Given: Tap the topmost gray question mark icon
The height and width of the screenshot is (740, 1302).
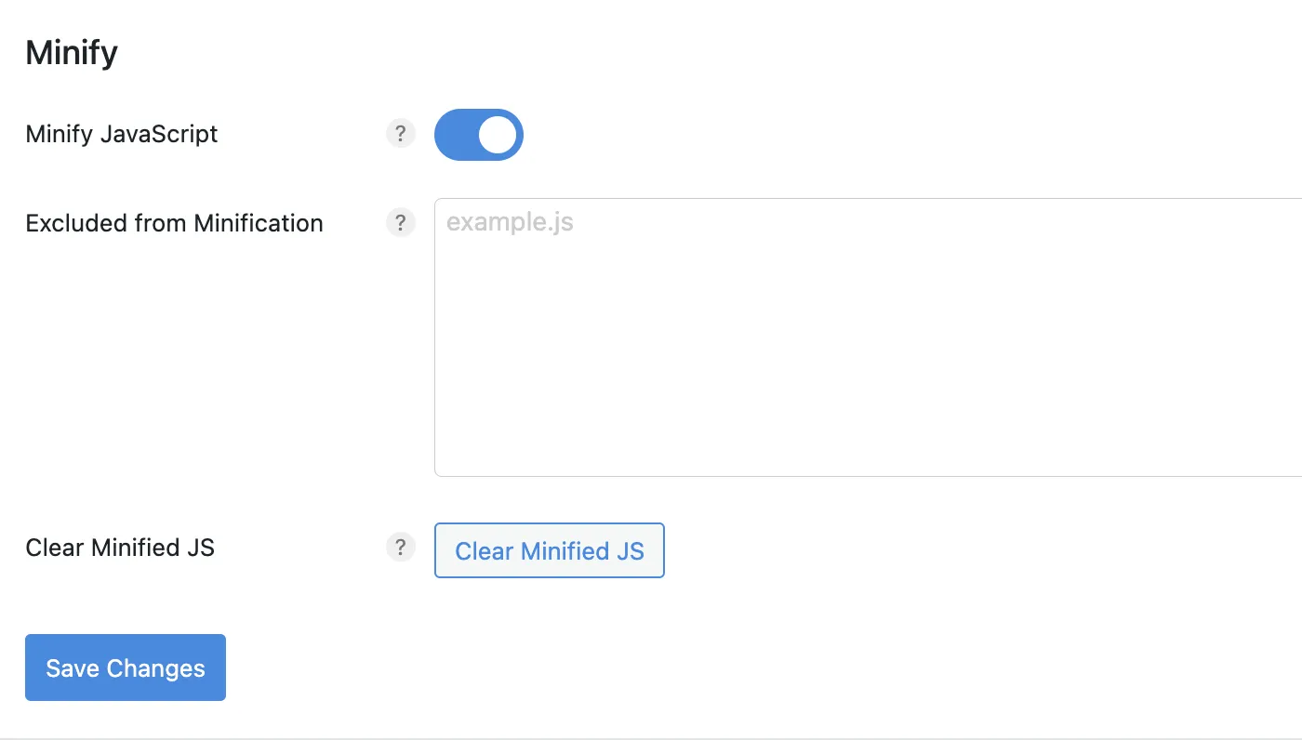Looking at the screenshot, I should tap(400, 134).
